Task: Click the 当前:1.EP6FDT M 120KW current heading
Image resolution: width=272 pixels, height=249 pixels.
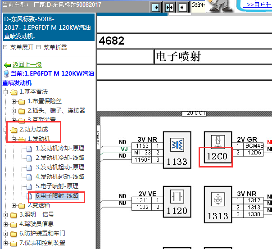Action: pos(49,78)
